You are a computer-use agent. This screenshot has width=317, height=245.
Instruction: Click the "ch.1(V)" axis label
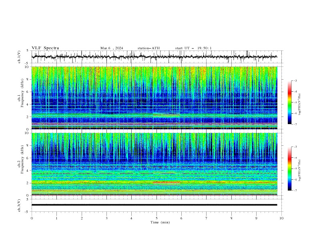(19, 57)
